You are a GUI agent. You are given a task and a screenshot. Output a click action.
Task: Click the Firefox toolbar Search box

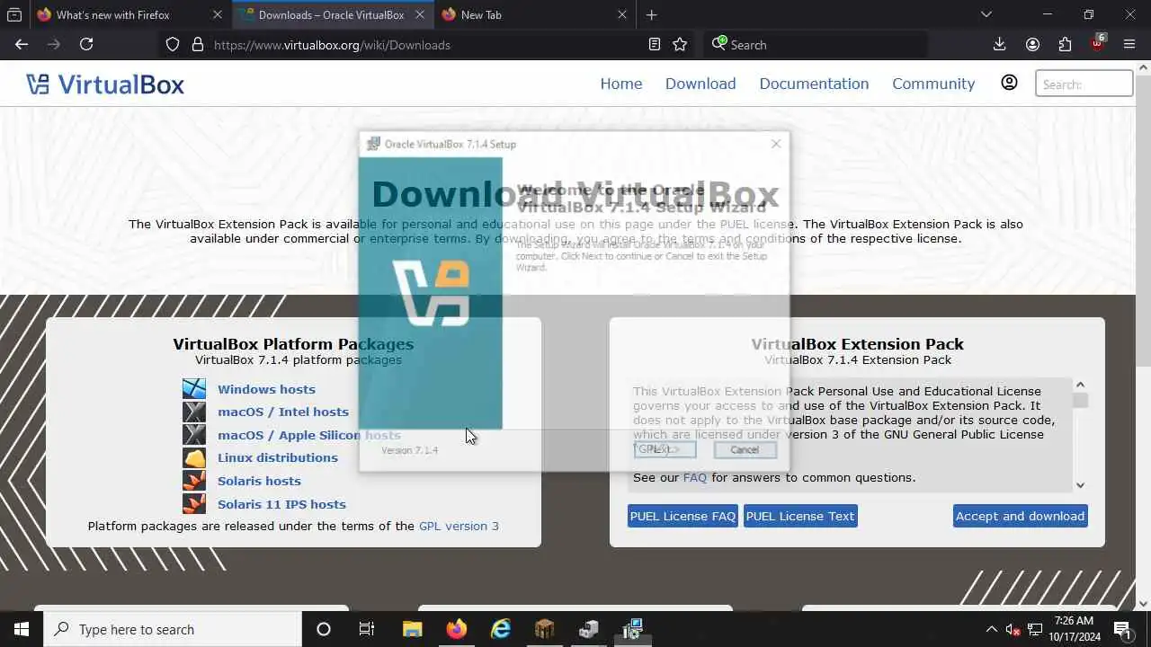point(816,44)
